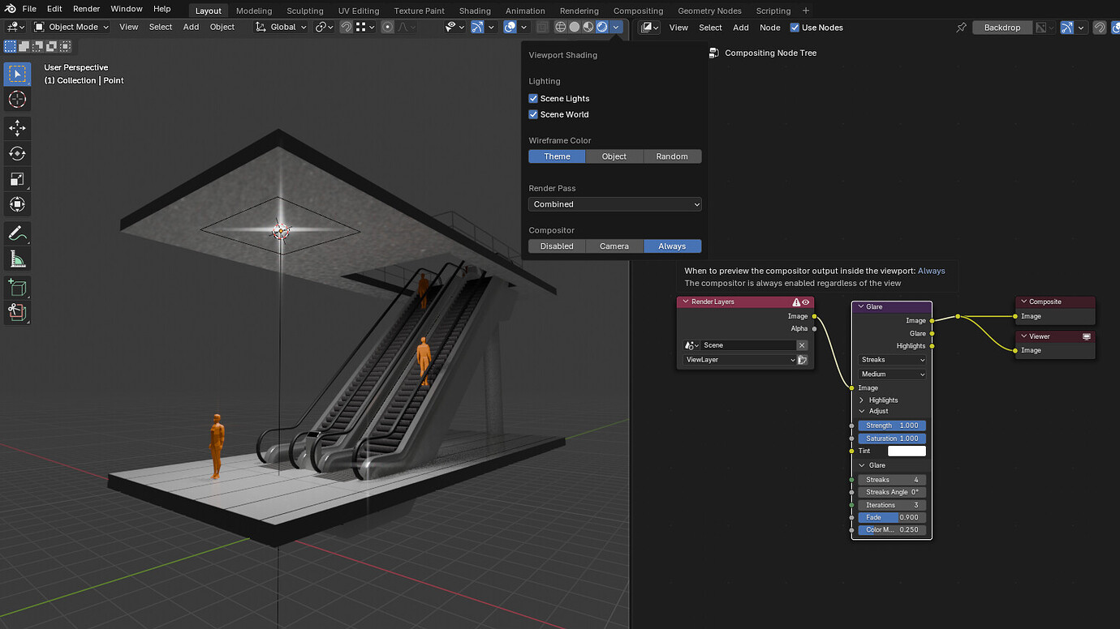The width and height of the screenshot is (1120, 629).
Task: Switch to wireframe viewport shading
Action: (x=560, y=27)
